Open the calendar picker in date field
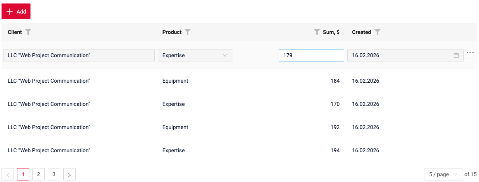The width and height of the screenshot is (479, 182). (456, 55)
